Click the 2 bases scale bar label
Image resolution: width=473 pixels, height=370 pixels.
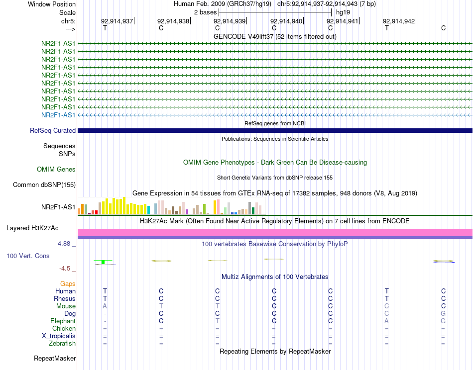click(x=205, y=12)
